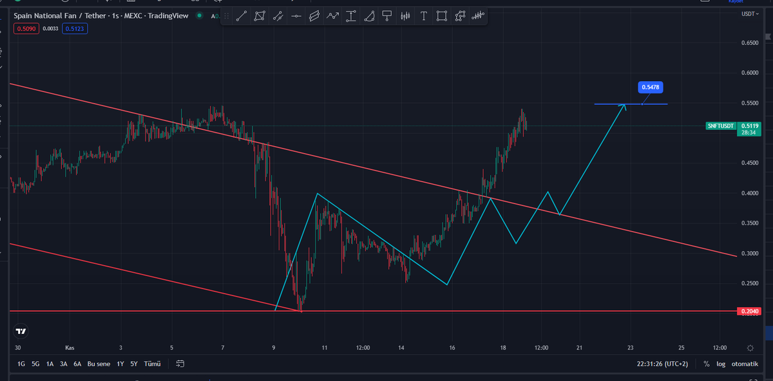Click the 0.4000 price scale label
The height and width of the screenshot is (381, 773).
(x=749, y=193)
